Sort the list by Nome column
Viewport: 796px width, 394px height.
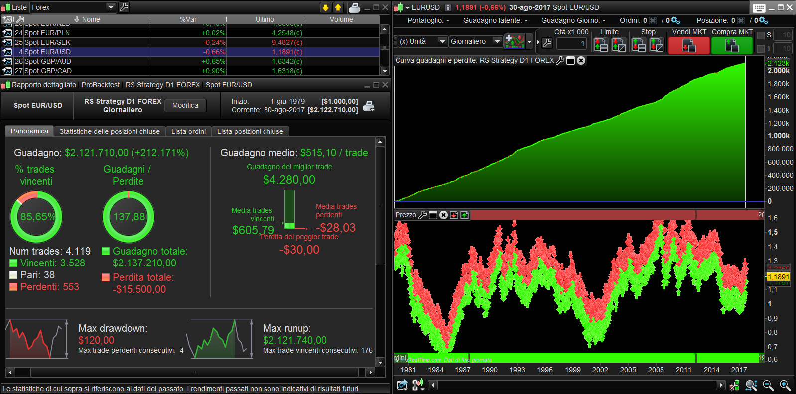click(91, 19)
